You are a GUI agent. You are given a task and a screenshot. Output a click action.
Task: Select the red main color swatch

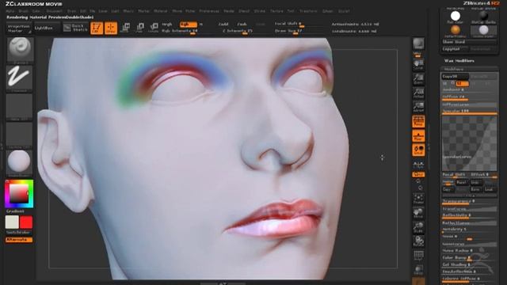(26, 222)
